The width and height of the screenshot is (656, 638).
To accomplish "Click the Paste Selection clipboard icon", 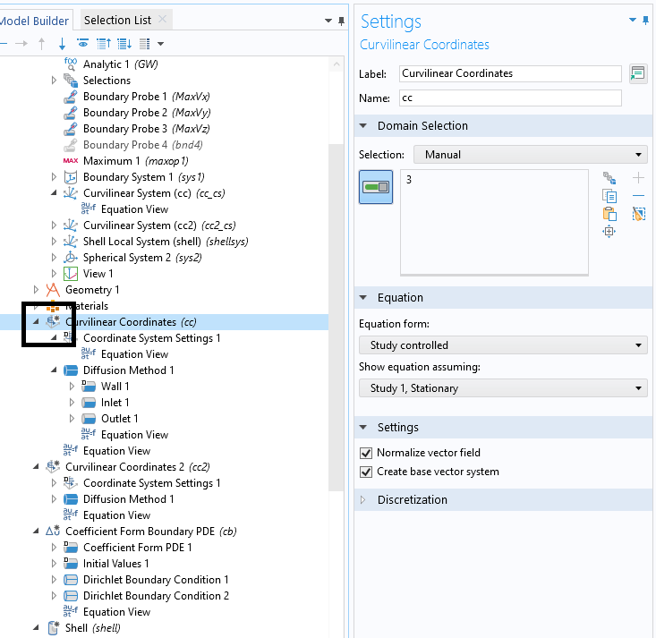I will click(x=609, y=214).
